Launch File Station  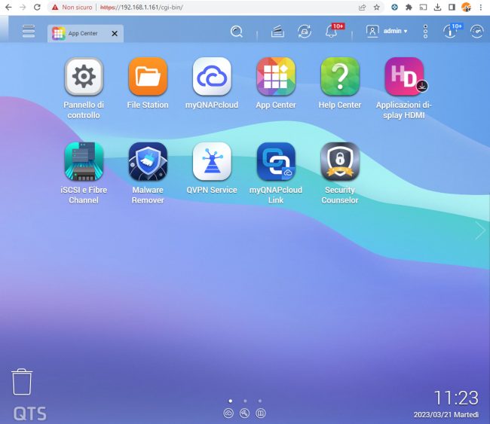pos(148,77)
